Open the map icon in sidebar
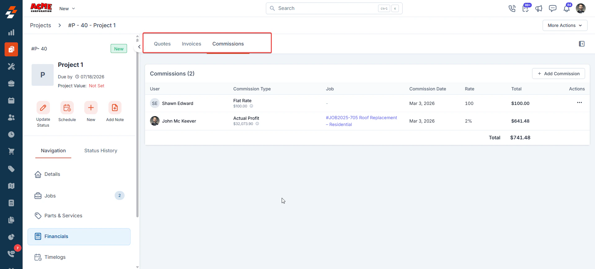The image size is (595, 269). coord(11,186)
